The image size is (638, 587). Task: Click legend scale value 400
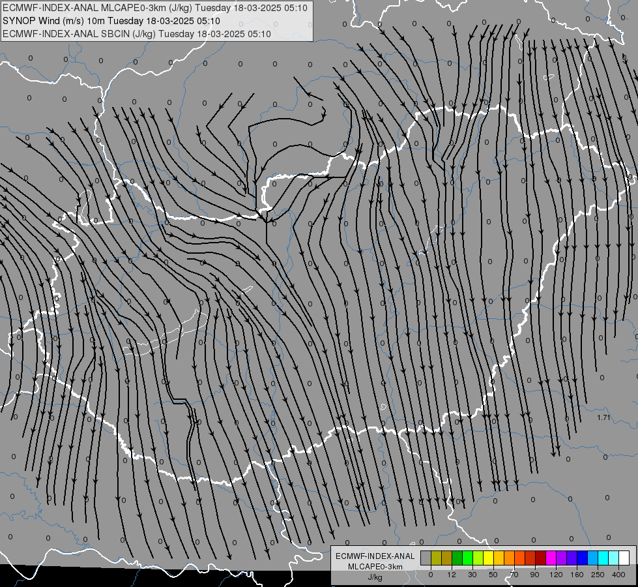click(618, 575)
